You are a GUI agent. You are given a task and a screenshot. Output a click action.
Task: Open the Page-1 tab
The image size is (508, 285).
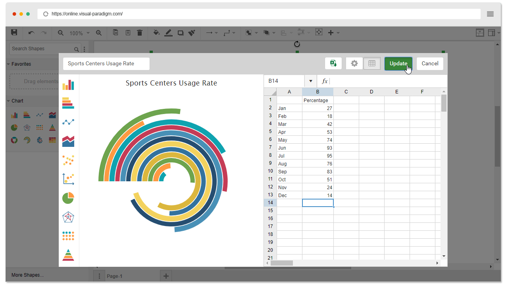pyautogui.click(x=115, y=276)
